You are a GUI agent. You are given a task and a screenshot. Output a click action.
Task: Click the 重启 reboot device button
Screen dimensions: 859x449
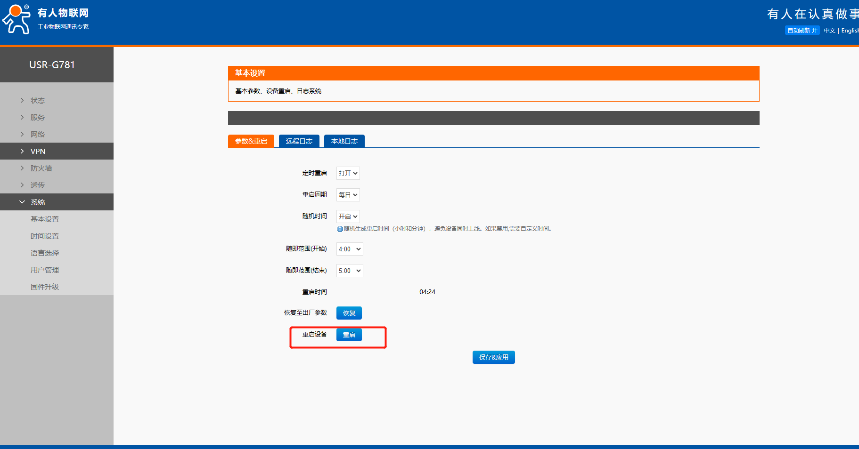(349, 335)
